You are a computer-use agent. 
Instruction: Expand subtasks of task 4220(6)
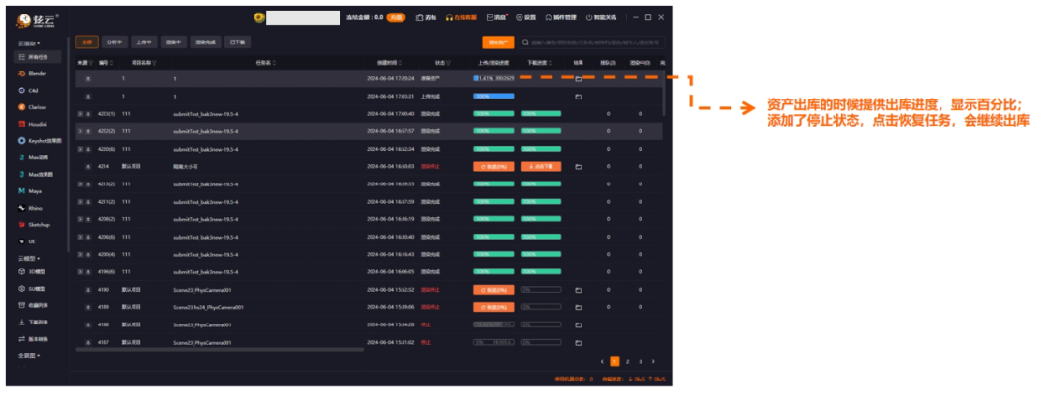[x=80, y=149]
